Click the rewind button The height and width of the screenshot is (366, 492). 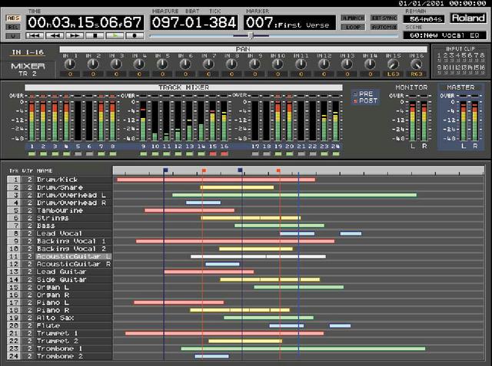pyautogui.click(x=55, y=35)
